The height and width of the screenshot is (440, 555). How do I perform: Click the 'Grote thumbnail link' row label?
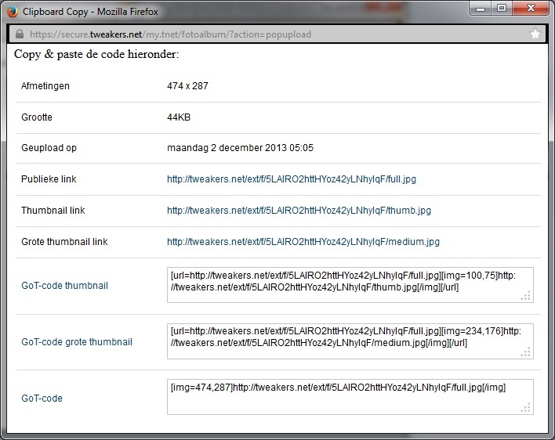tap(64, 242)
